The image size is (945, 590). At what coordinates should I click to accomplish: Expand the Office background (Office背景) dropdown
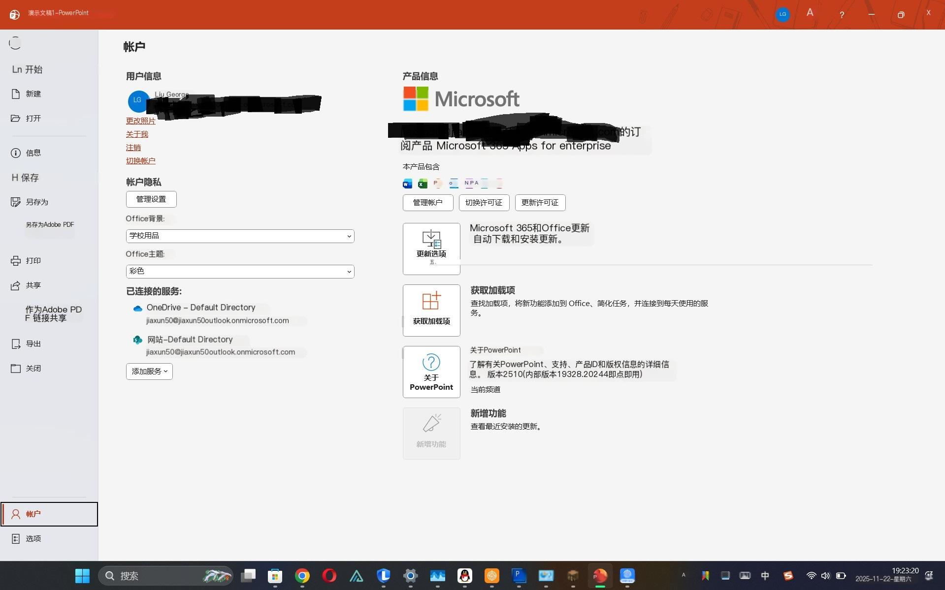point(240,236)
